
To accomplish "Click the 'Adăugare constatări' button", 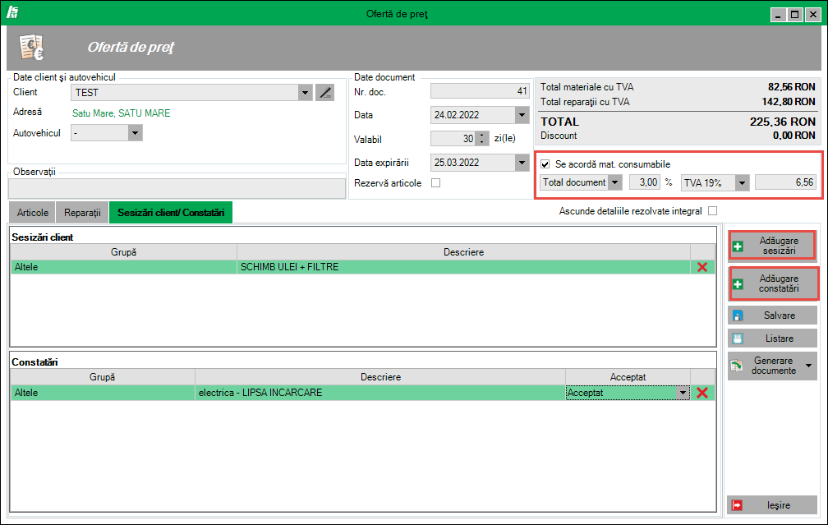I will pyautogui.click(x=774, y=283).
